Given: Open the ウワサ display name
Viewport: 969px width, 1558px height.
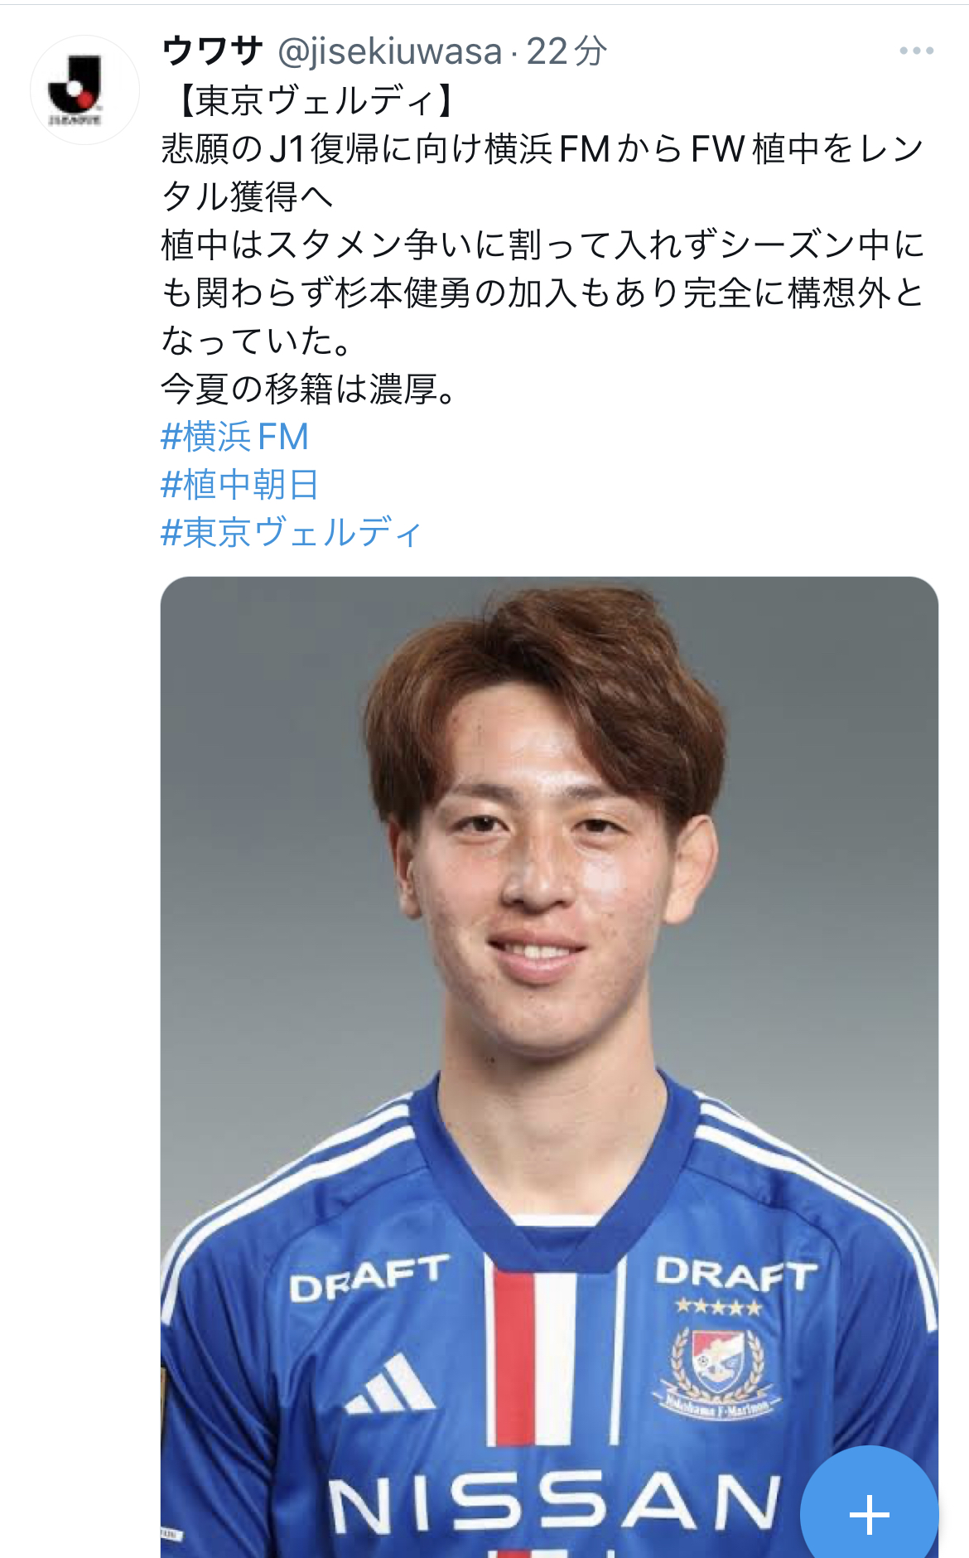Looking at the screenshot, I should [213, 51].
